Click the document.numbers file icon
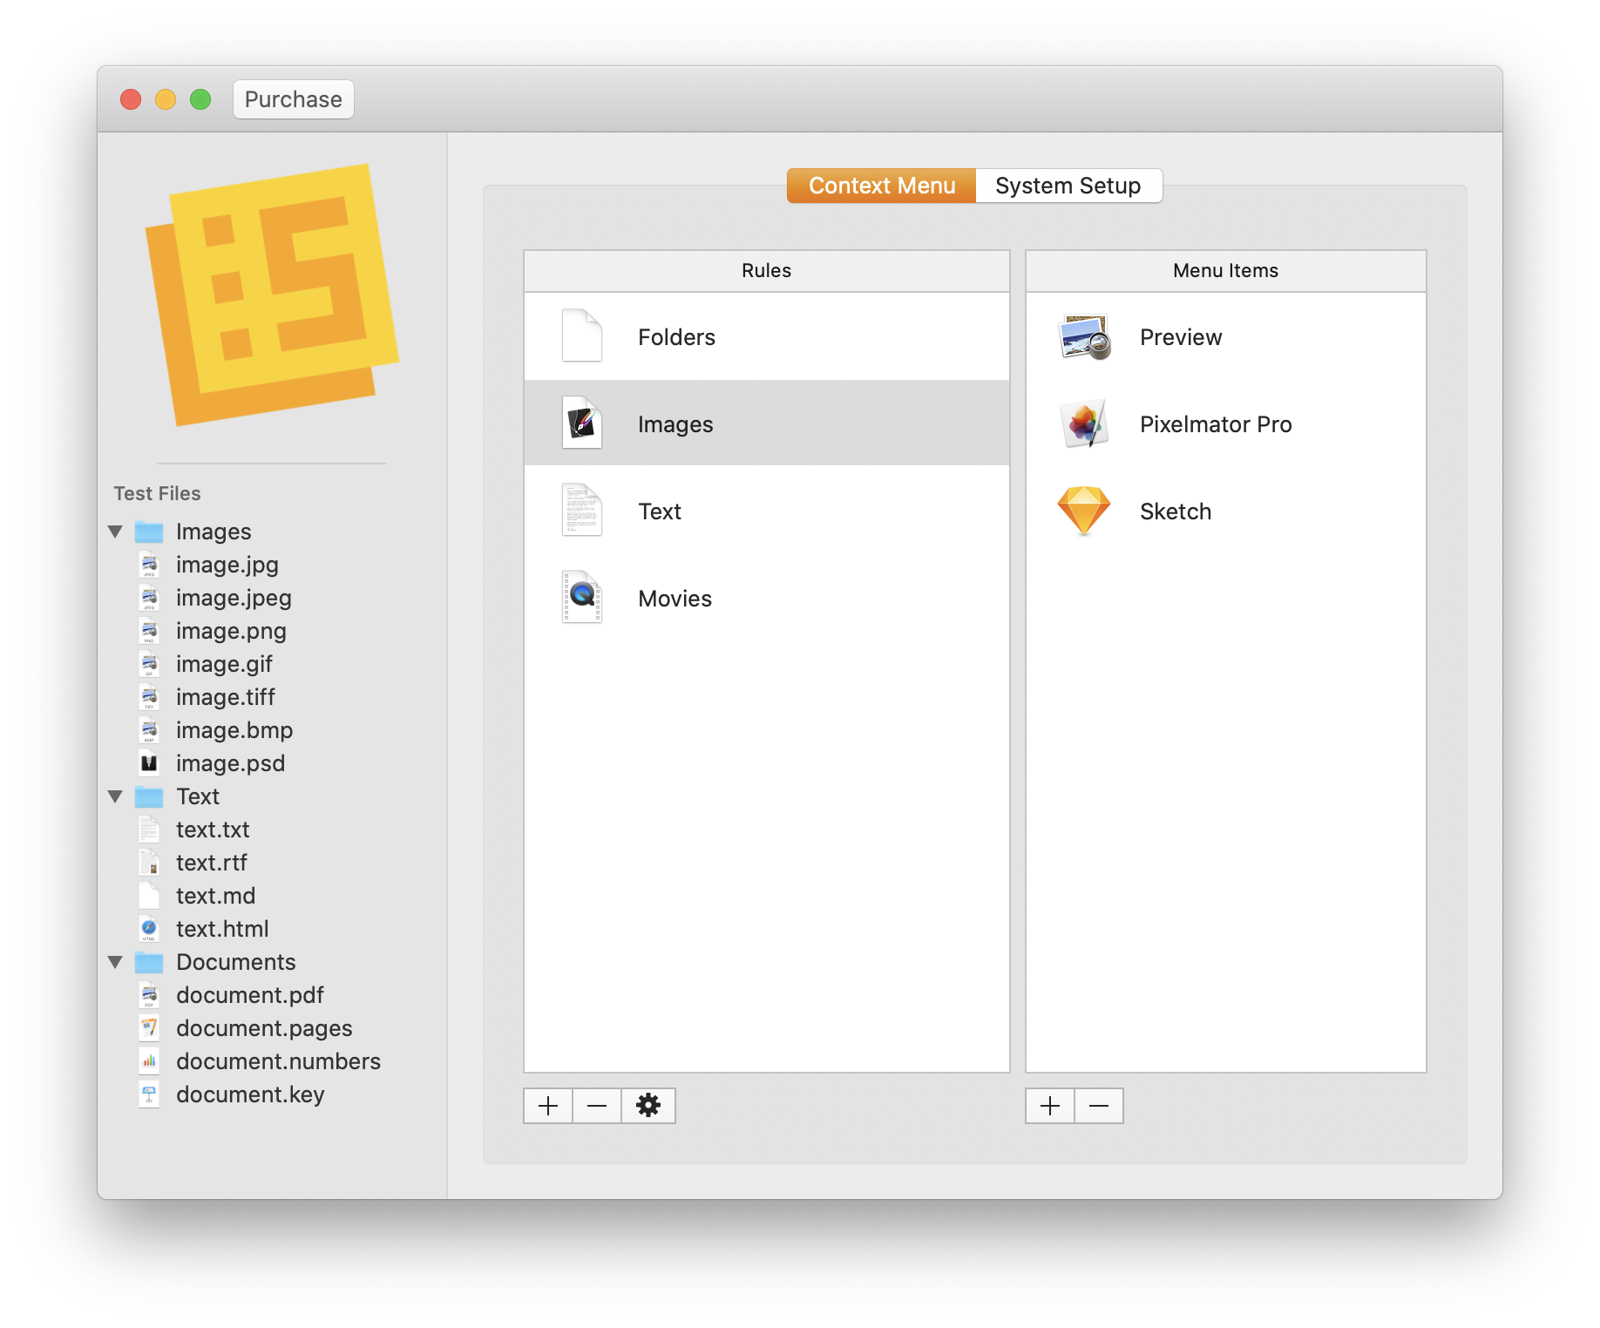This screenshot has width=1600, height=1328. click(149, 1061)
